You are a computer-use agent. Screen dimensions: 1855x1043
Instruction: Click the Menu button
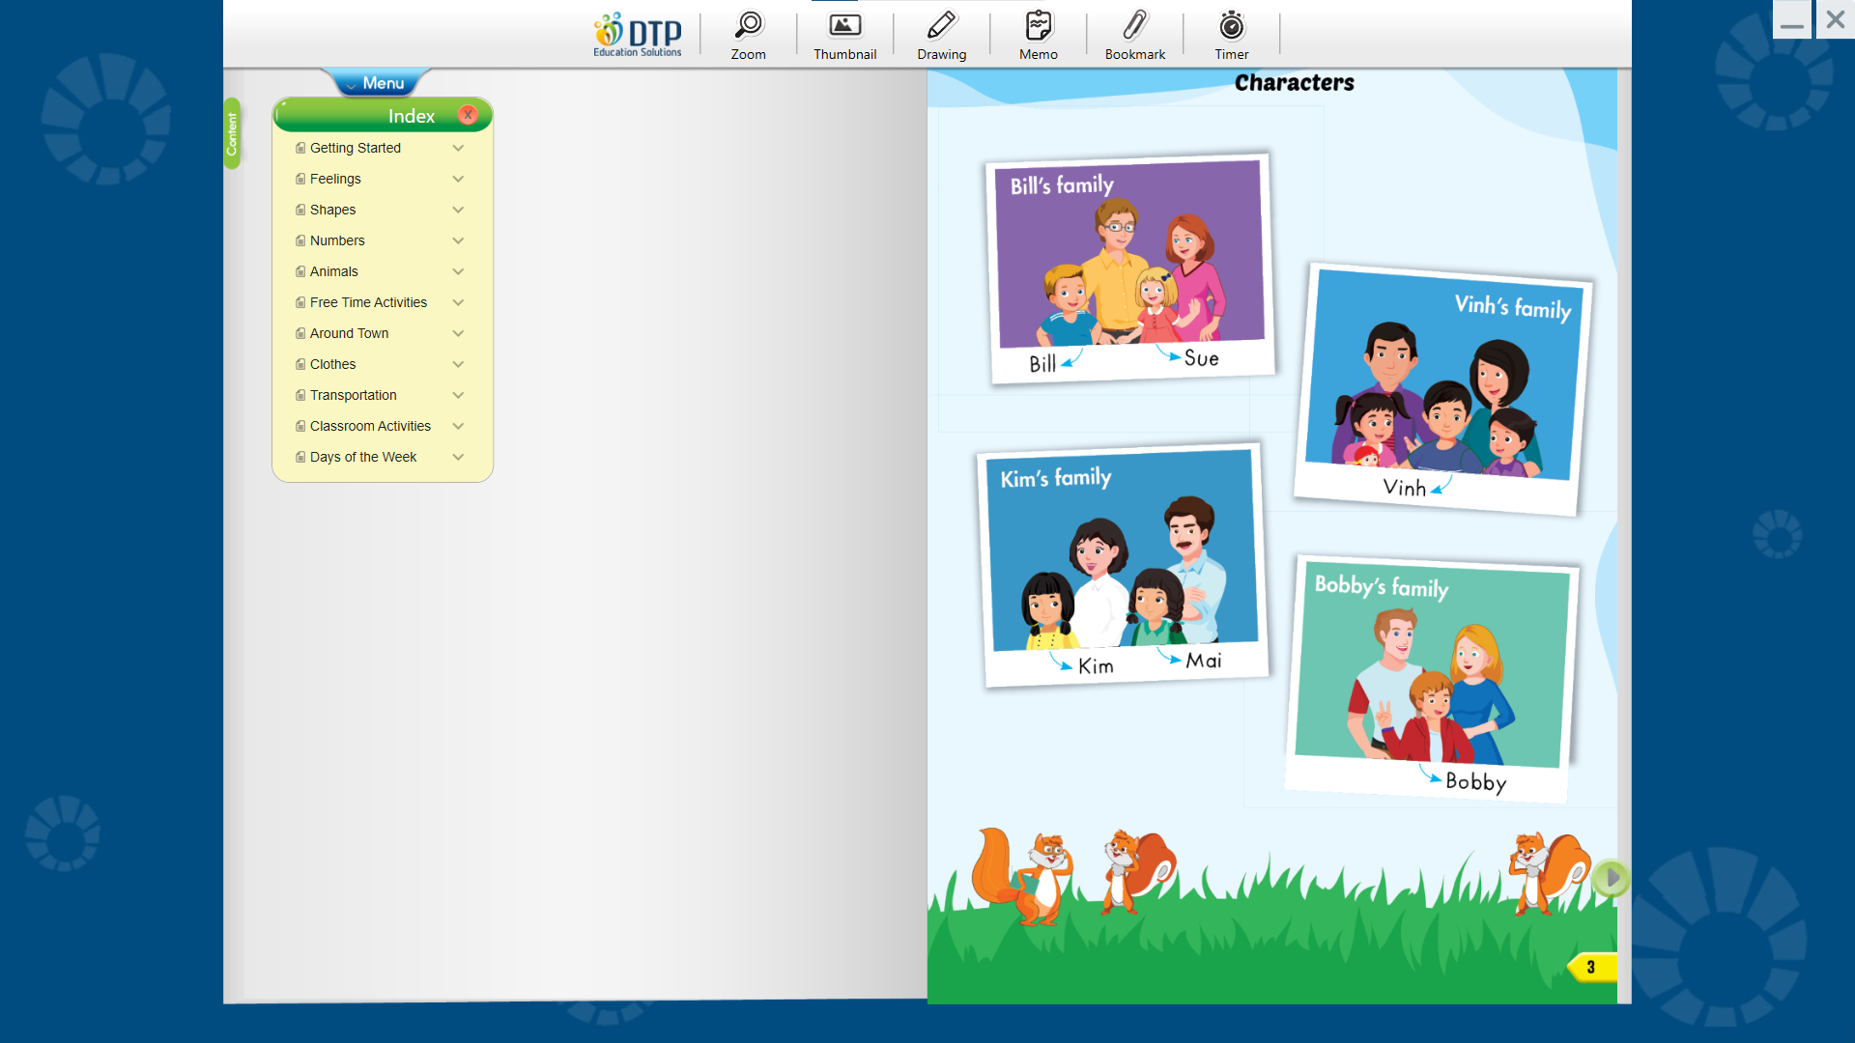point(383,81)
